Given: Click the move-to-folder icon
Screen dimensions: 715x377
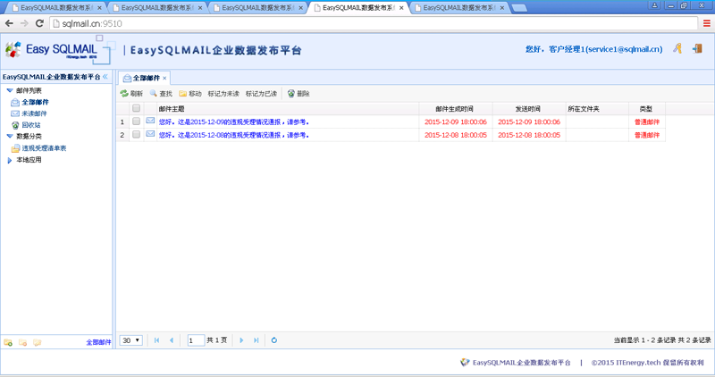Looking at the screenshot, I should tap(183, 94).
